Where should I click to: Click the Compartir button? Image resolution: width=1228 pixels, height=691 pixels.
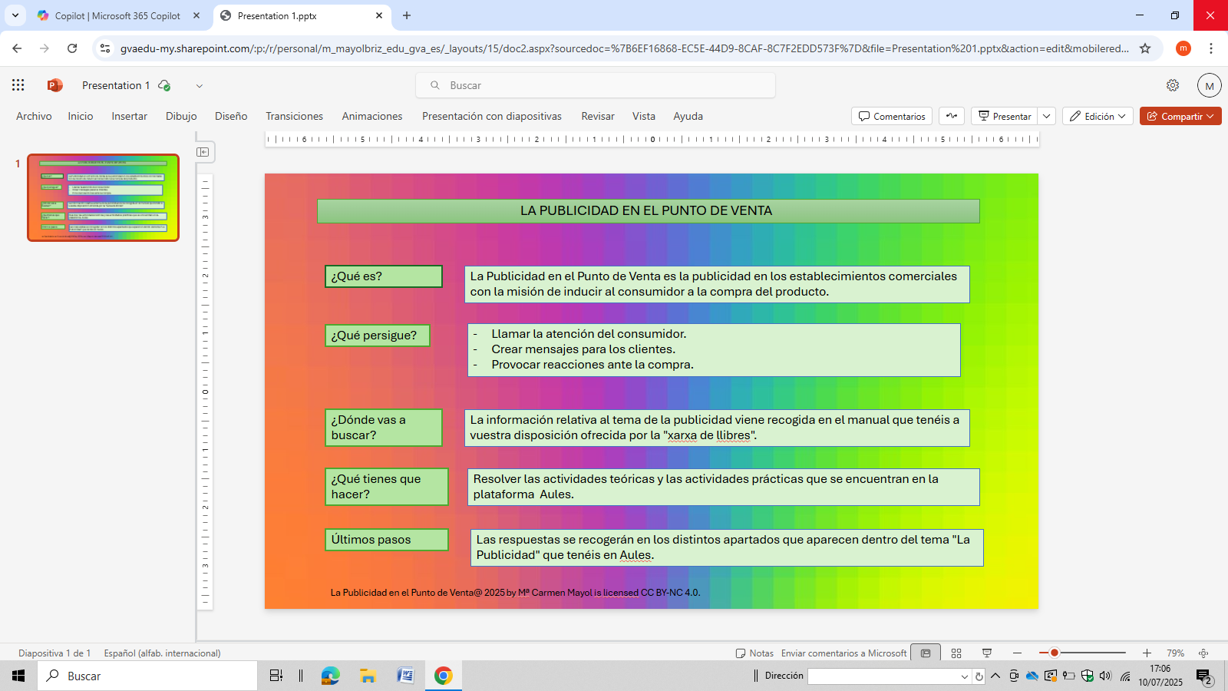(x=1180, y=116)
